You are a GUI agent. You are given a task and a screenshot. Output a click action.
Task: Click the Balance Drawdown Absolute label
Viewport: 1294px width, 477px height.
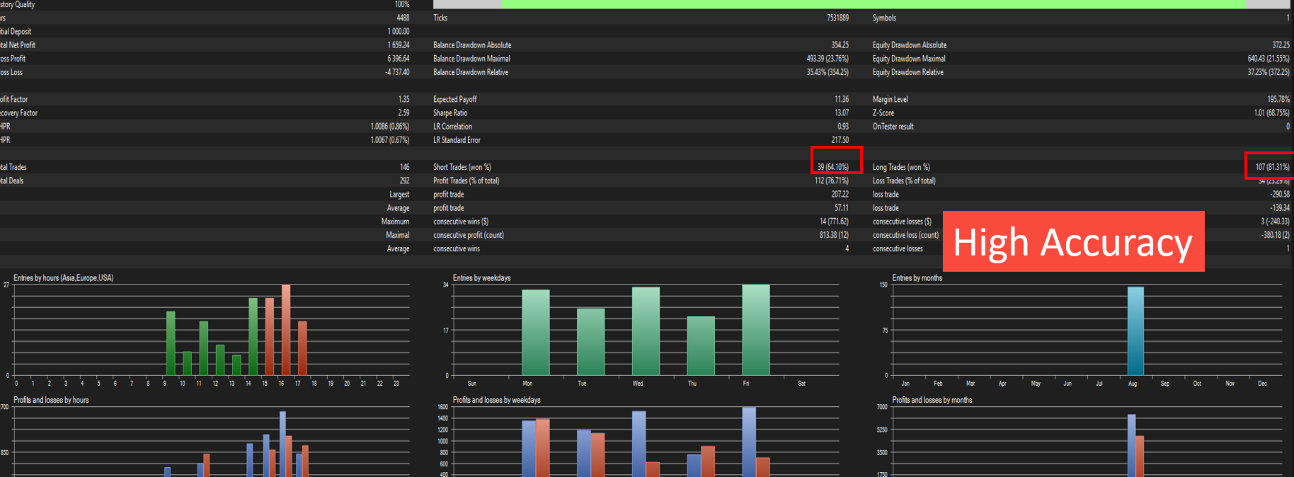tap(472, 45)
